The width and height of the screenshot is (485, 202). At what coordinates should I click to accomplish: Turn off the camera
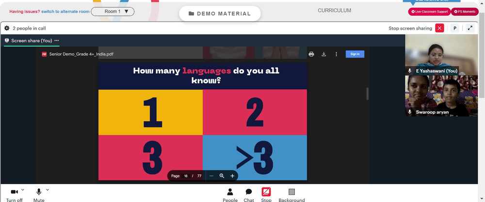pyautogui.click(x=14, y=196)
